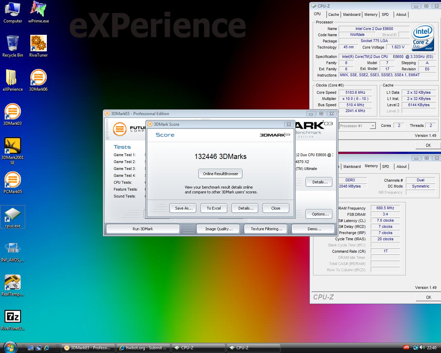Open Mainboard tab in lower CPU-Z window
Image resolution: width=441 pixels, height=353 pixels.
(352, 167)
